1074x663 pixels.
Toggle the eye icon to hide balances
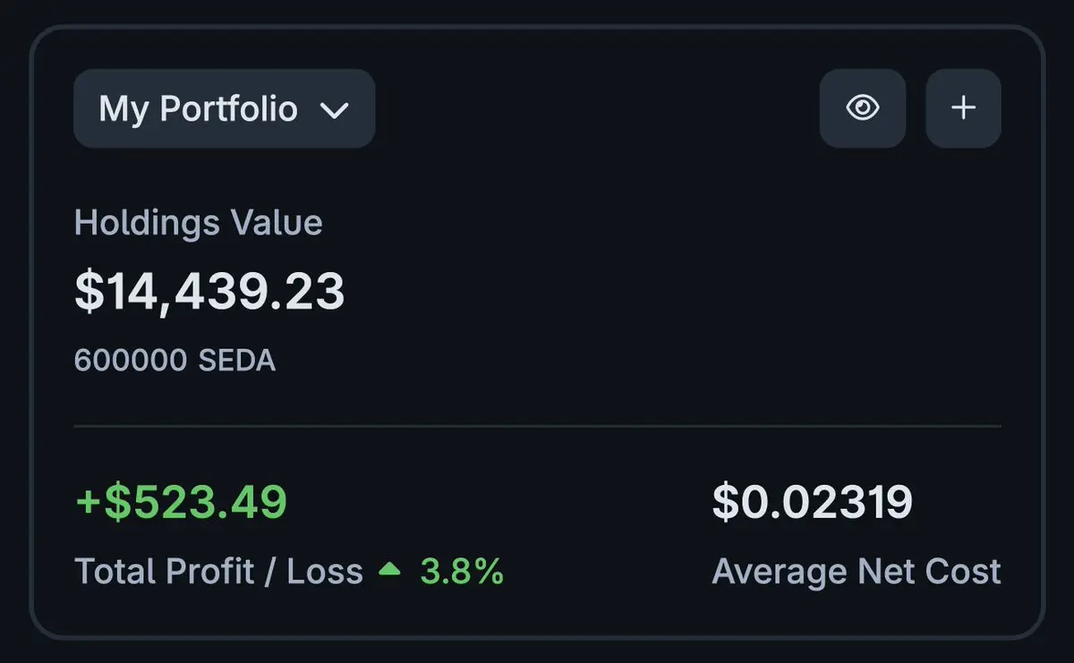click(863, 108)
